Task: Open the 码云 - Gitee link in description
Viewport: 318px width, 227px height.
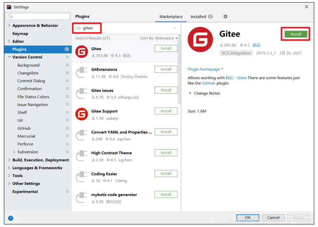Action: click(x=236, y=78)
